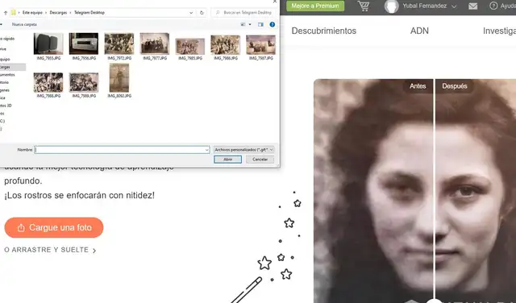Click Nueva carpeta button
Screen dimensions: 516x303
(24, 24)
